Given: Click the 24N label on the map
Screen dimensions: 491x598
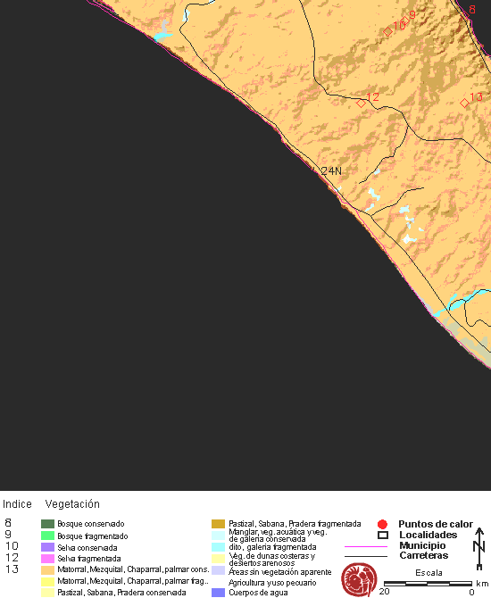Looking at the screenshot, I should (331, 171).
